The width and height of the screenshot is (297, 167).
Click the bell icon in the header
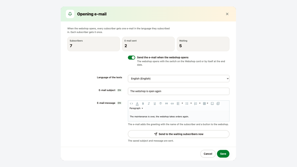(x=70, y=14)
